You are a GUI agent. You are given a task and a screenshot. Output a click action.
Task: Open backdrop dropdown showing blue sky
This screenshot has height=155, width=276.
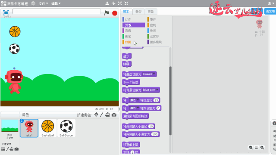[151, 90]
